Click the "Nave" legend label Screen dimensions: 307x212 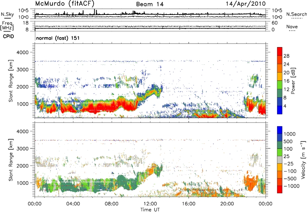(x=292, y=27)
